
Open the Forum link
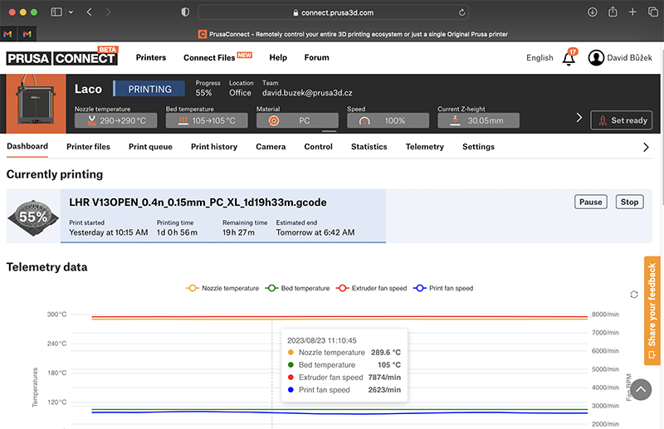click(x=316, y=57)
